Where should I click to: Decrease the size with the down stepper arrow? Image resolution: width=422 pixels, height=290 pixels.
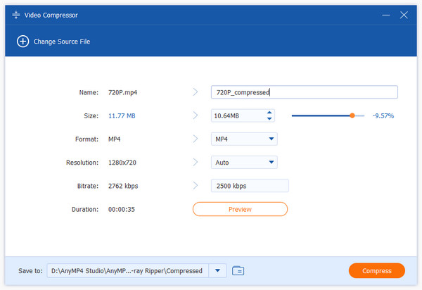[269, 119]
